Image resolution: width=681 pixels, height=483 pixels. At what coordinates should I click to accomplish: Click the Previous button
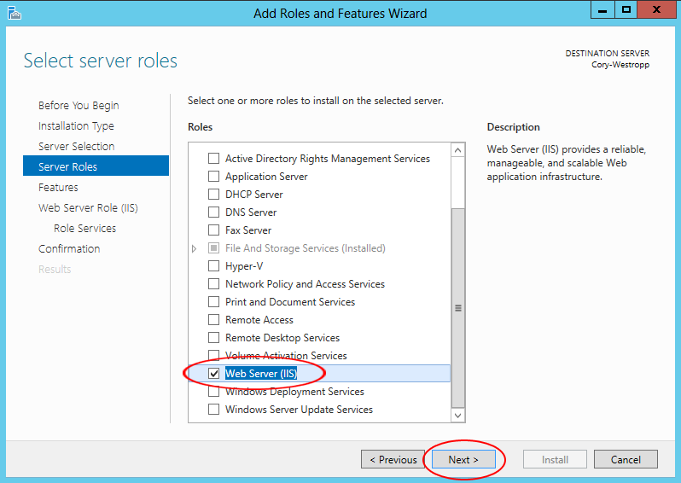click(393, 460)
